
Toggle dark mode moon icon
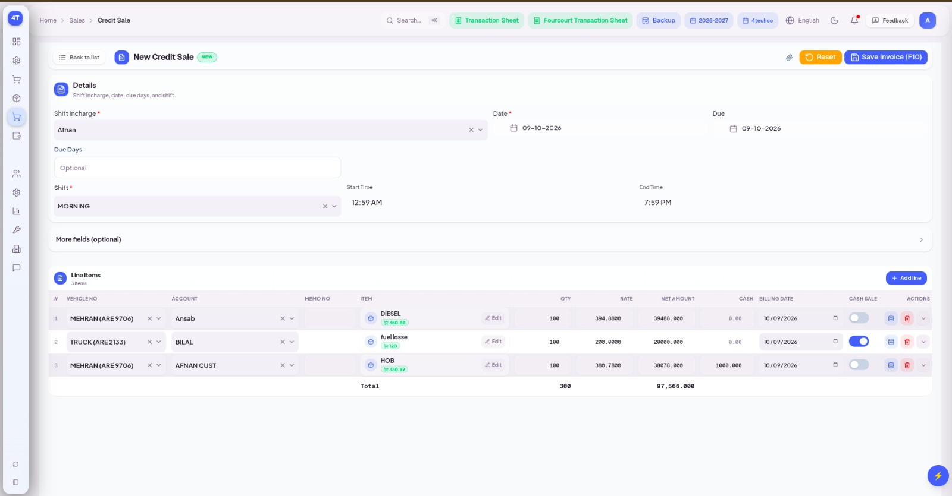(834, 20)
